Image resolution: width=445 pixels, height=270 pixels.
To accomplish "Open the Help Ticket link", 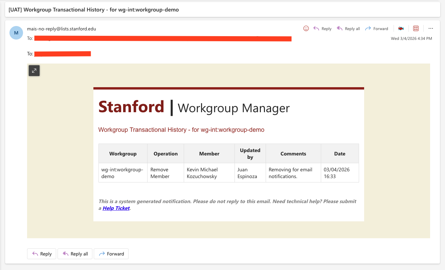I will point(116,208).
